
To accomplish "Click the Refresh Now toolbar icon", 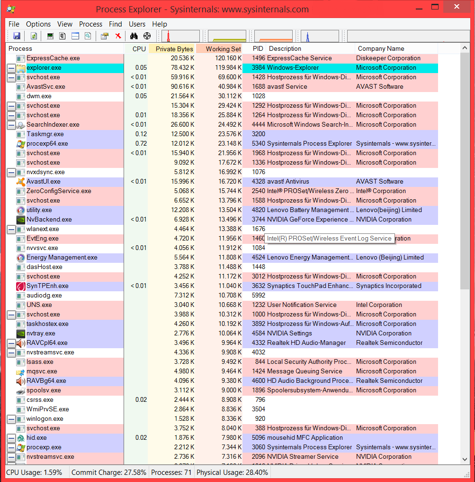I will (x=34, y=36).
